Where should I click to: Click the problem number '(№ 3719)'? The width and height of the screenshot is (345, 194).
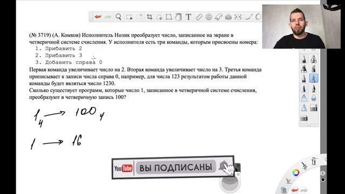(40, 35)
